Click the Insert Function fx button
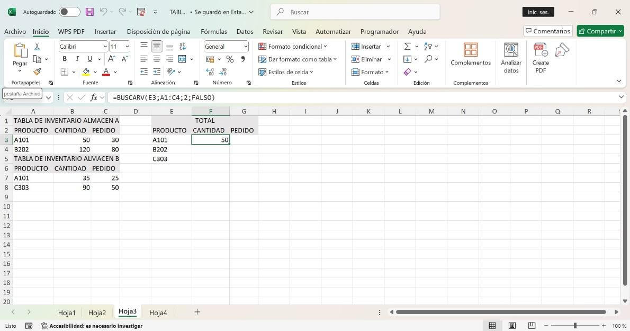 pos(94,97)
